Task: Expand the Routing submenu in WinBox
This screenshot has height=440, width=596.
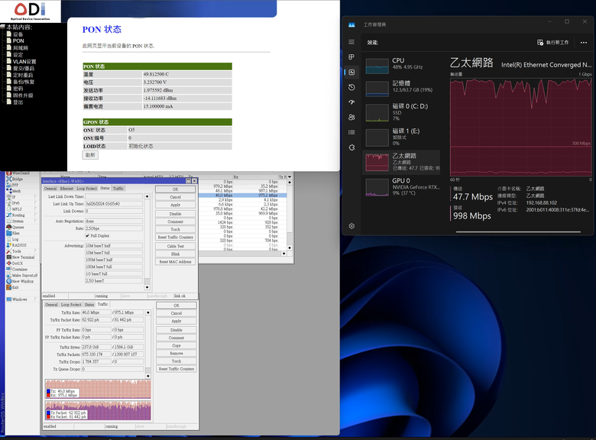Action: click(x=36, y=215)
